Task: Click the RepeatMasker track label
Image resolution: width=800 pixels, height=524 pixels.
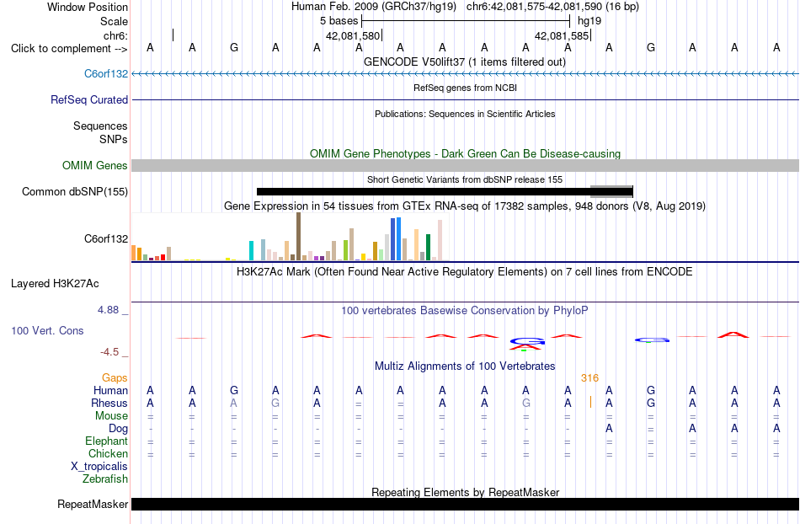Action: pos(93,504)
